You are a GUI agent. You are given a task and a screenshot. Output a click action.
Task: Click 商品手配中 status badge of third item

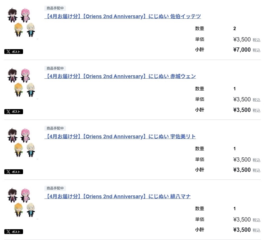(55, 128)
